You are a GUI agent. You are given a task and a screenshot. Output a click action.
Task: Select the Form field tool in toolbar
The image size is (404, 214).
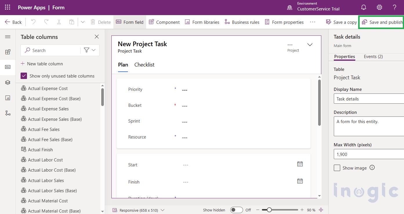130,22
